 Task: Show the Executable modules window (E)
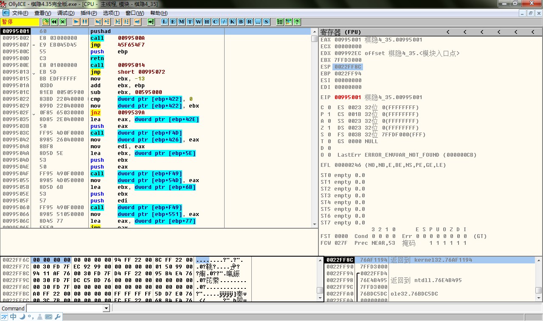(173, 22)
